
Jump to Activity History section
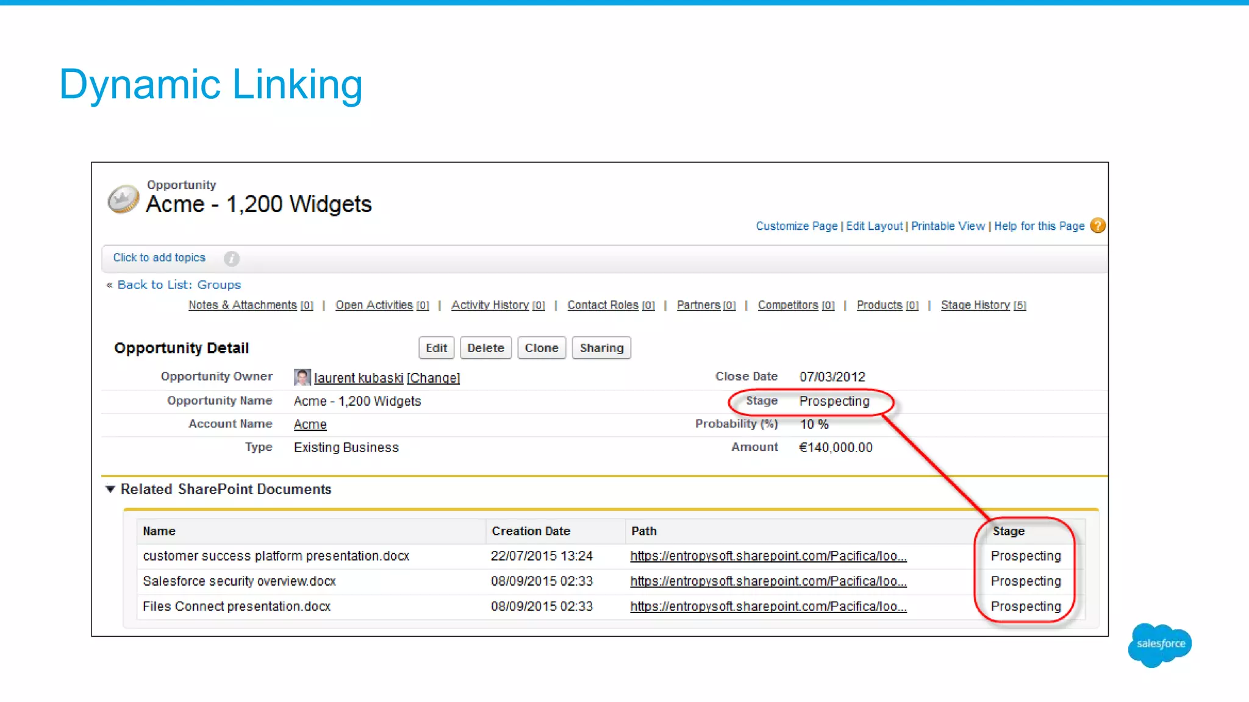[x=498, y=305]
